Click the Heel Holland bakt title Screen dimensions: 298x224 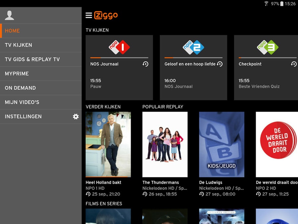pos(103,182)
